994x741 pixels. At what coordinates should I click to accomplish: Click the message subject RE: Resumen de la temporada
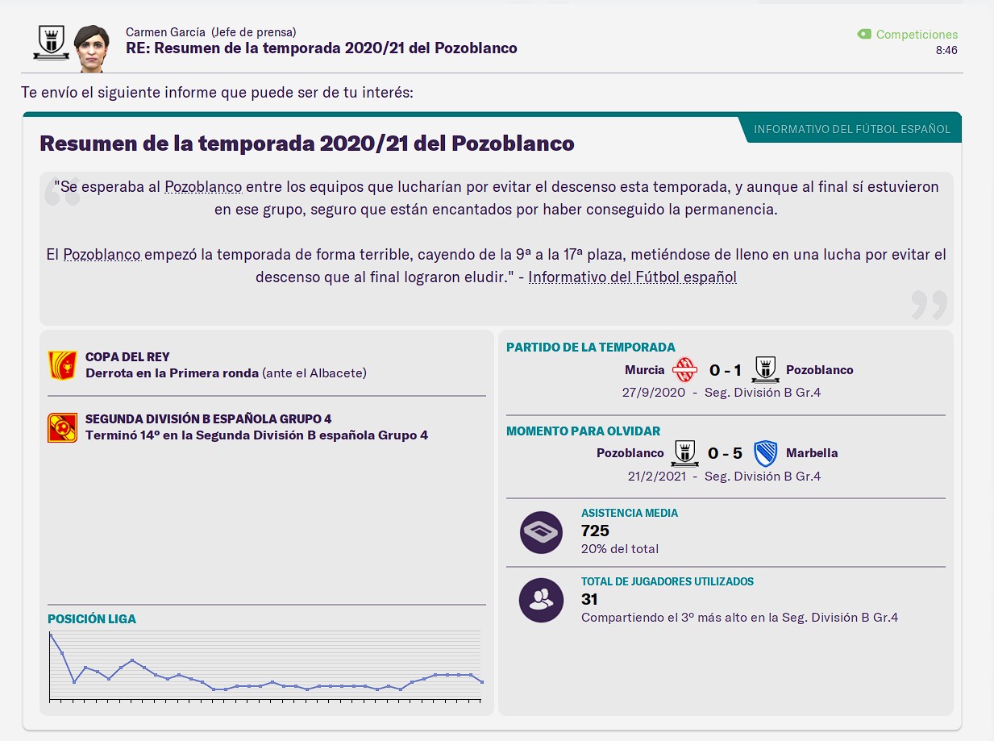tap(322, 48)
